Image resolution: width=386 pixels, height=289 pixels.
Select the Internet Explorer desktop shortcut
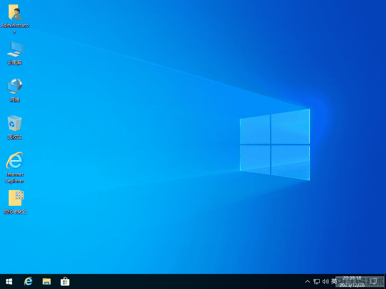15,167
